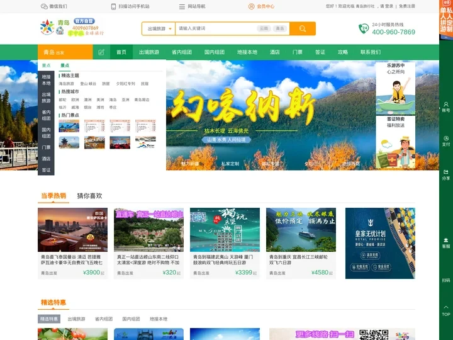Screen dimensions: 453x340
Task: Select 签证 in the dark side category list
Action: [x=46, y=170]
